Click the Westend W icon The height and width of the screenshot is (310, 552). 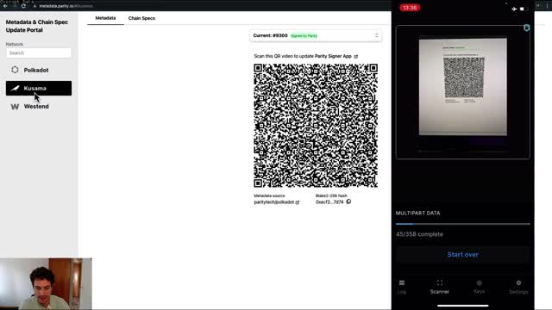coord(15,107)
